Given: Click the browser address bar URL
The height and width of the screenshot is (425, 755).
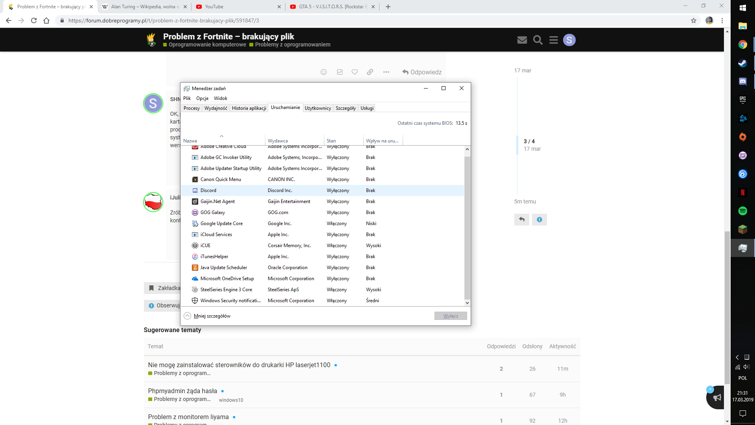Looking at the screenshot, I should 164,20.
